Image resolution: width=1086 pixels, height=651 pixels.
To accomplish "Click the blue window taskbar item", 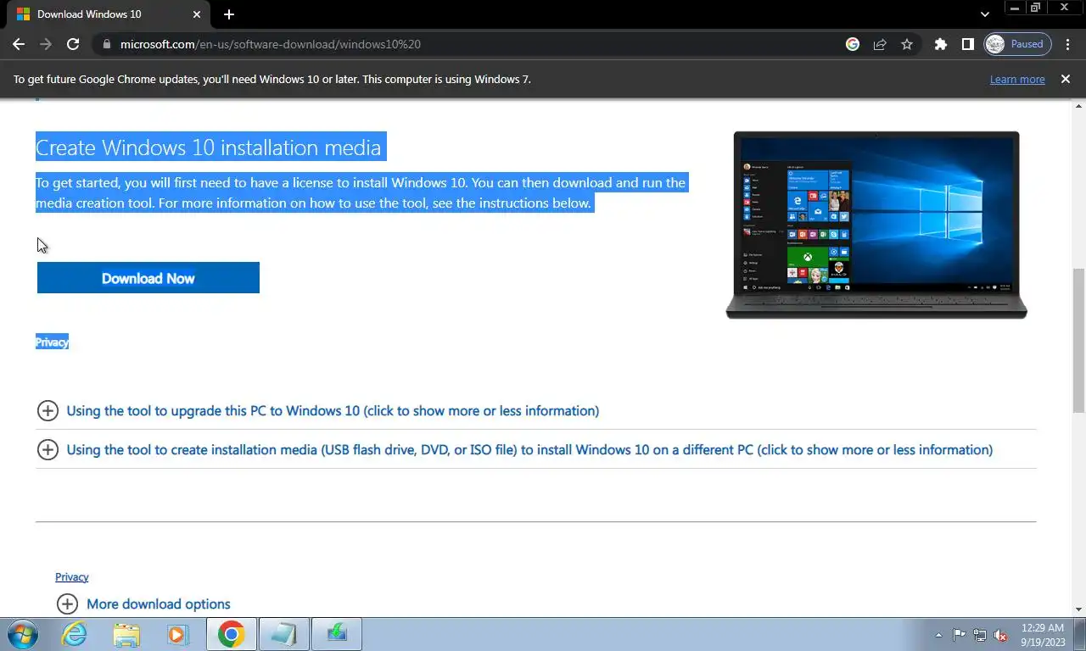I will pos(283,634).
